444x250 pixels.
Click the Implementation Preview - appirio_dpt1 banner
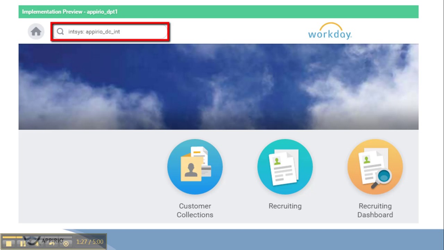pyautogui.click(x=219, y=12)
